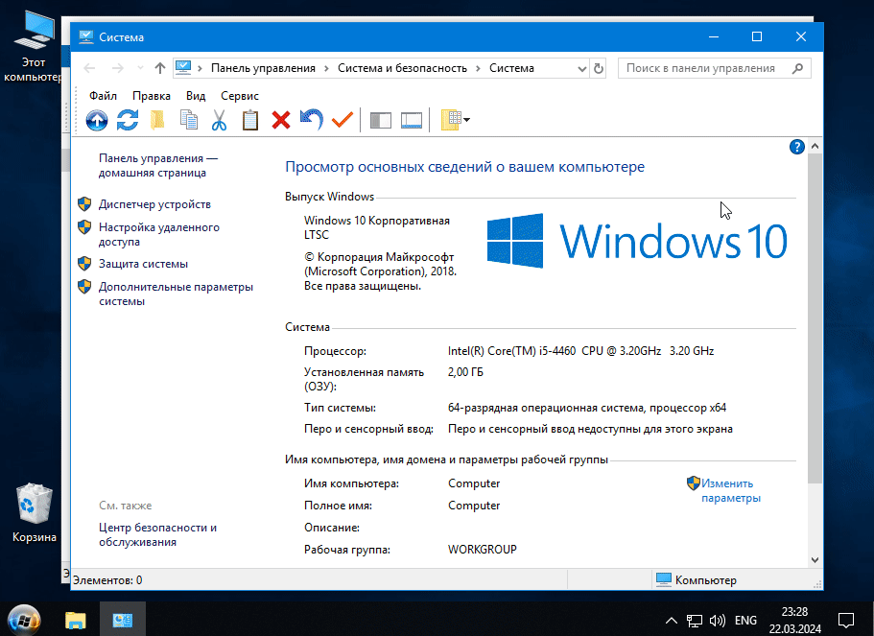Click the blue Help question mark icon
The height and width of the screenshot is (636, 874).
pyautogui.click(x=797, y=147)
